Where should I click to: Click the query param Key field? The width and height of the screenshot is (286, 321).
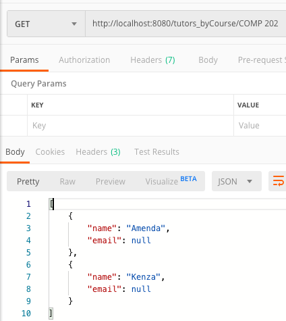pos(130,126)
